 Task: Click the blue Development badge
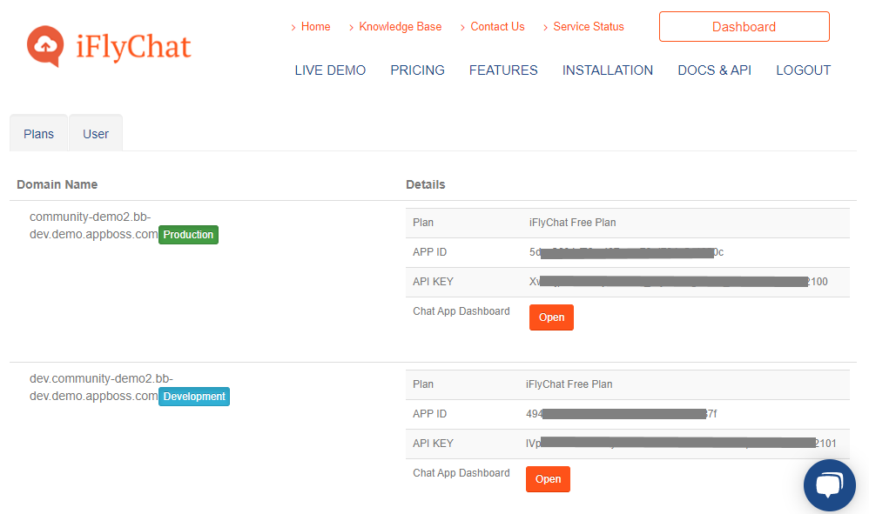pos(194,397)
